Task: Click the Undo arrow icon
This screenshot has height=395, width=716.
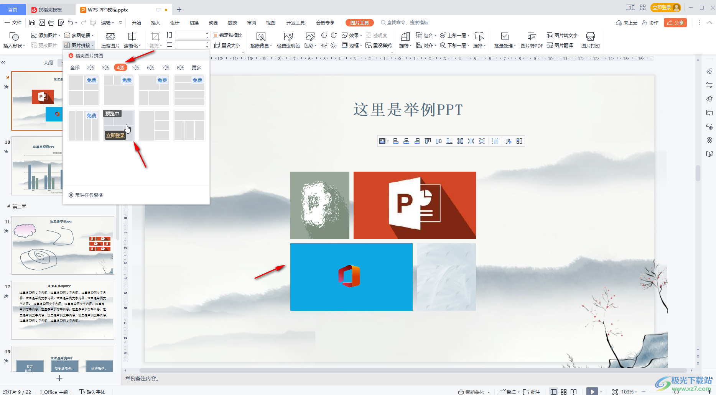Action: point(70,23)
